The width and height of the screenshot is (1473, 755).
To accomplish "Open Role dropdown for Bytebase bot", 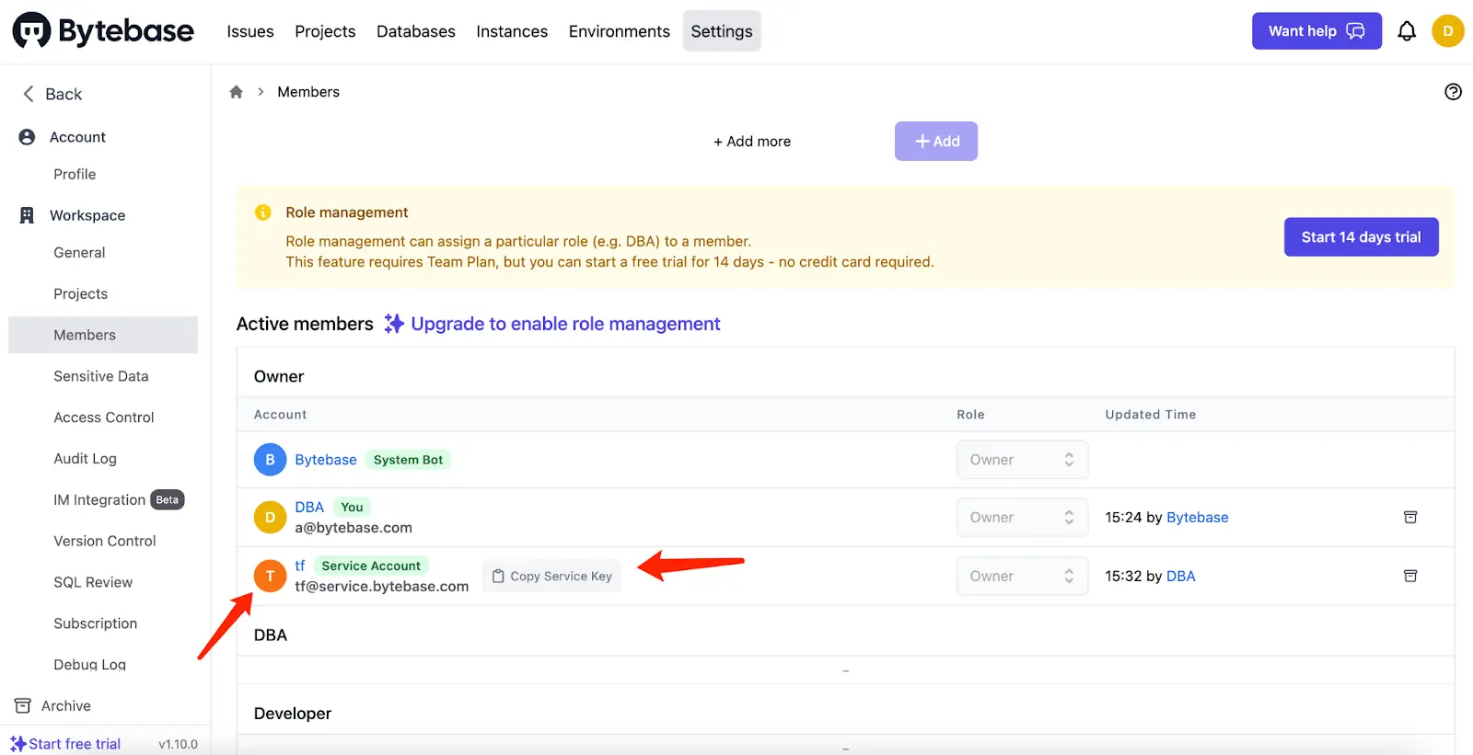I will tap(1022, 459).
